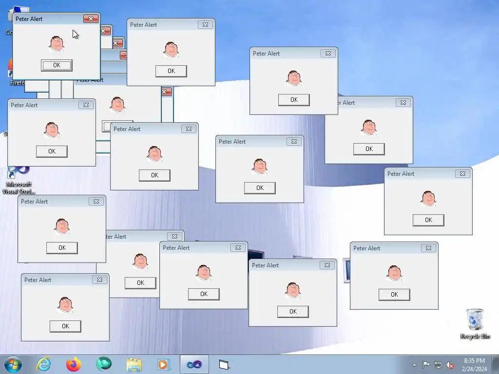Click the teal sphere taskbar icon
The height and width of the screenshot is (374, 499).
click(x=104, y=364)
